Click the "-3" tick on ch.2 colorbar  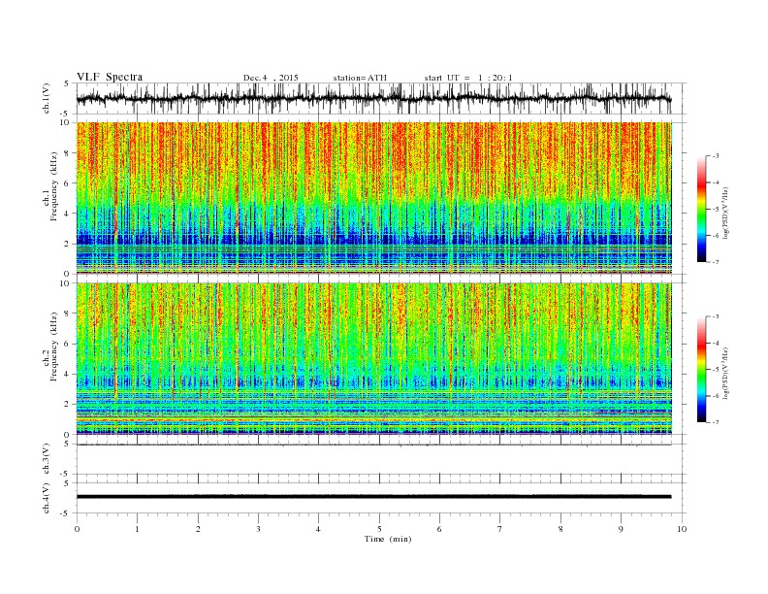[x=715, y=316]
